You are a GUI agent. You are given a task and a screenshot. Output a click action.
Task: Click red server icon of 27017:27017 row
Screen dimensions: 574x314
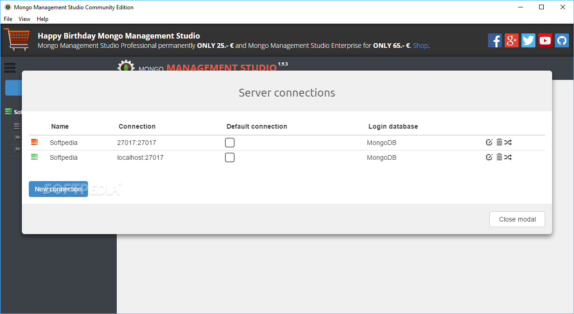(x=34, y=142)
